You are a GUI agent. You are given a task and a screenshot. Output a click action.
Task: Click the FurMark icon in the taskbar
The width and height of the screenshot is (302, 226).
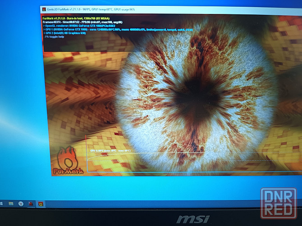pos(41,203)
